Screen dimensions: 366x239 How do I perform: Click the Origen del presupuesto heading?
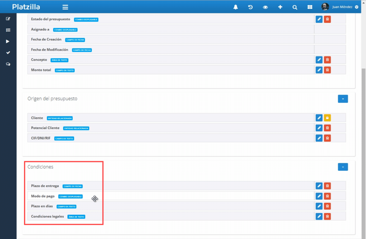pyautogui.click(x=52, y=98)
